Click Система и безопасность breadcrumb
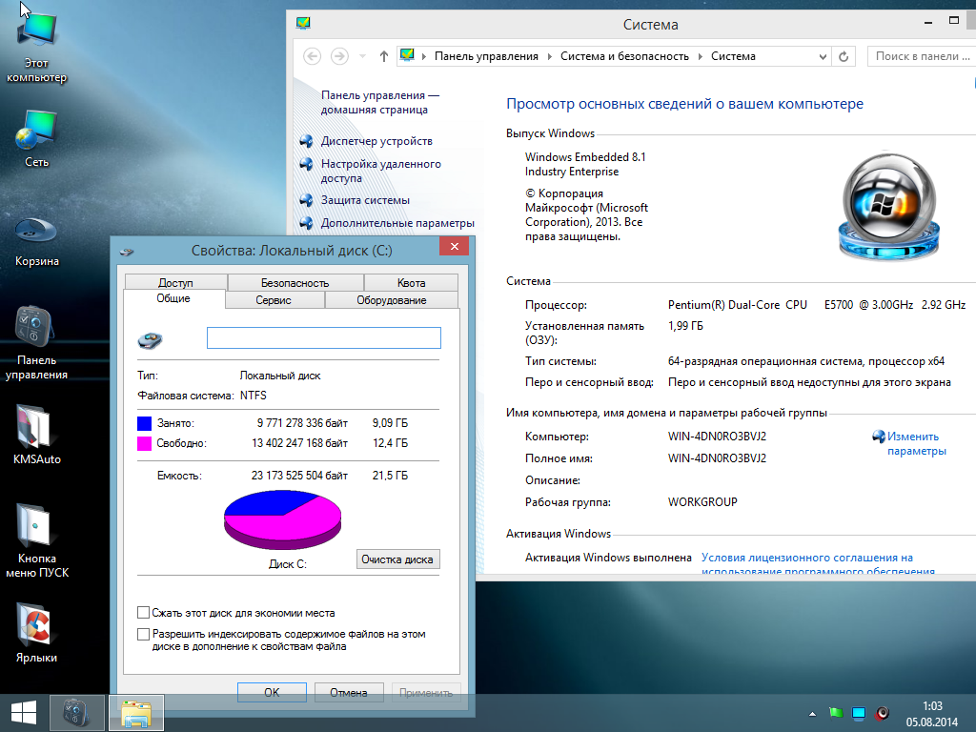Screen dimensions: 976x732 (x=624, y=56)
